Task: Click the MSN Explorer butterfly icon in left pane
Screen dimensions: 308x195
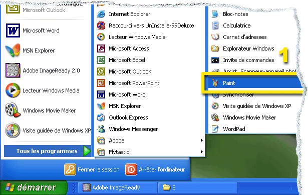Action: click(13, 50)
